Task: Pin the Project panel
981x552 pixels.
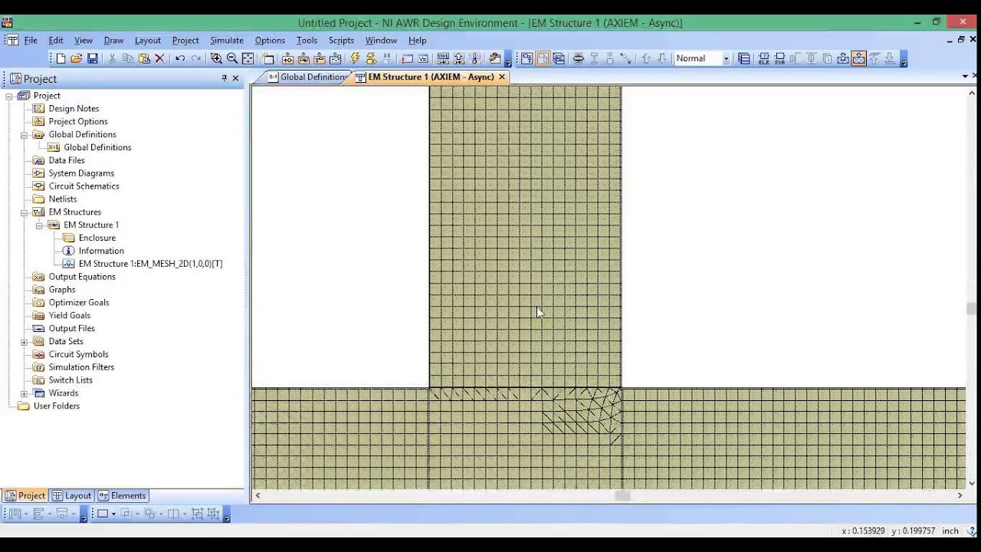Action: click(224, 78)
